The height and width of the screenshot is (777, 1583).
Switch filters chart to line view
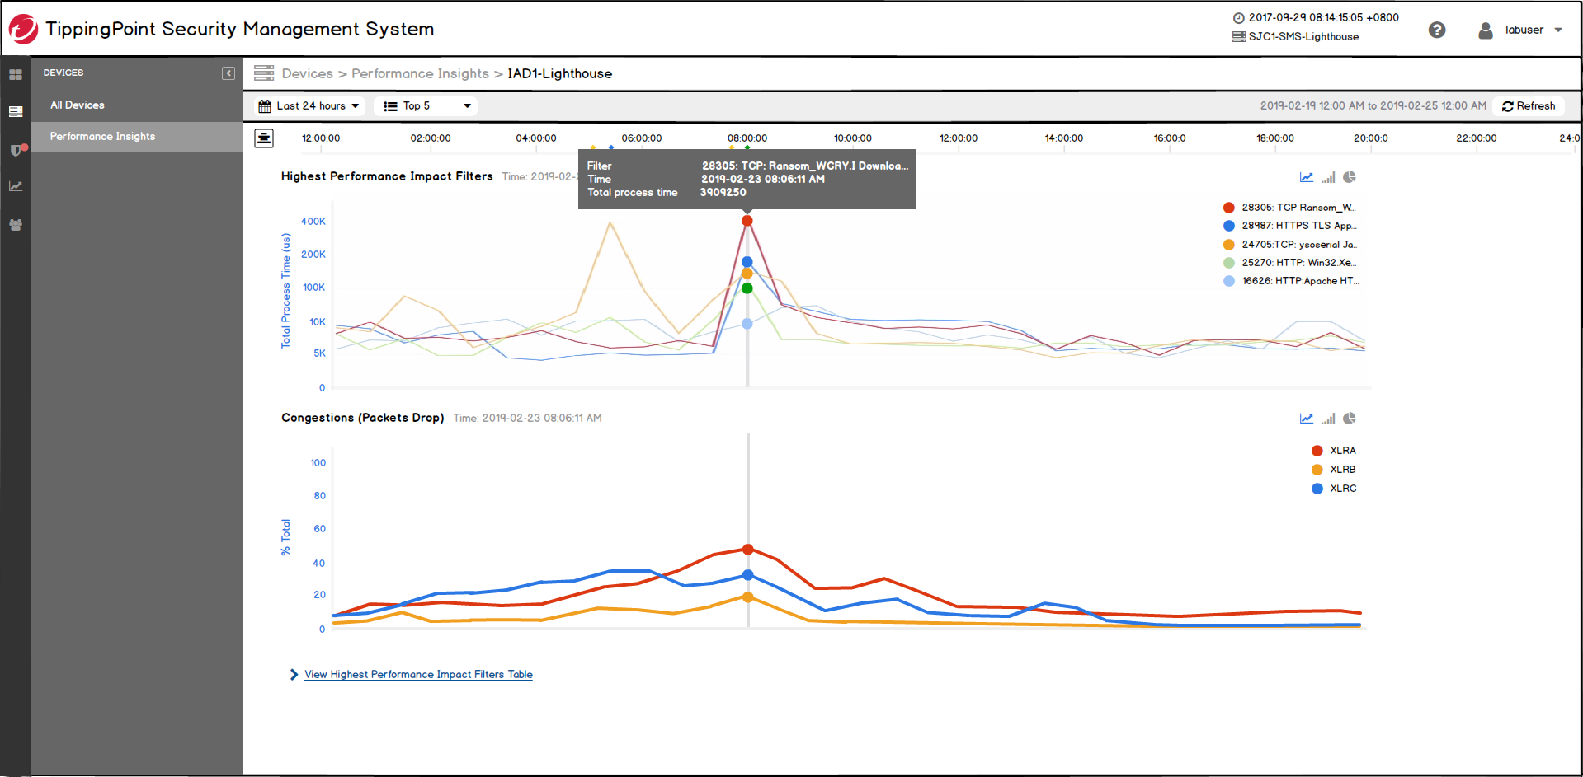coord(1307,177)
